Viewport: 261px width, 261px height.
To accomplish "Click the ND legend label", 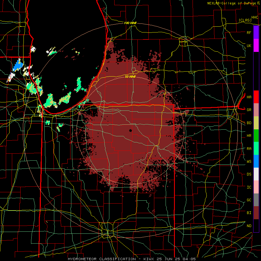I will click(249, 226).
